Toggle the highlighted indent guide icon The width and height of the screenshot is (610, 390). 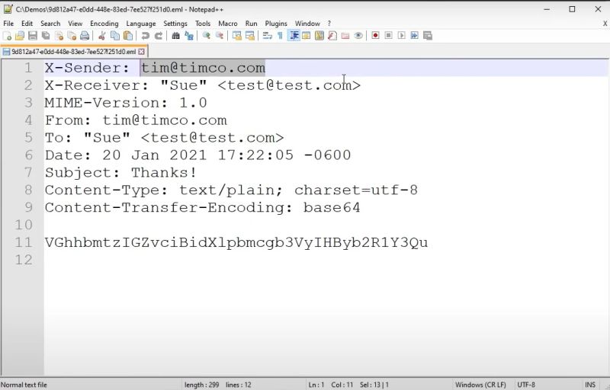pos(294,36)
